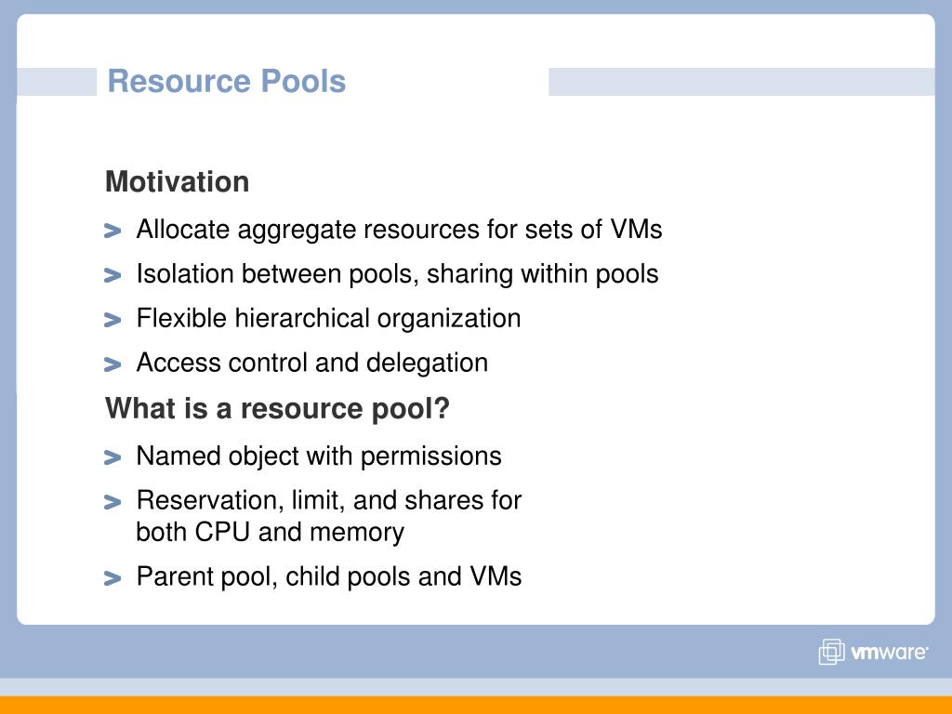952x714 pixels.
Task: Click the Flexible hierarchical organization text
Action: point(328,319)
